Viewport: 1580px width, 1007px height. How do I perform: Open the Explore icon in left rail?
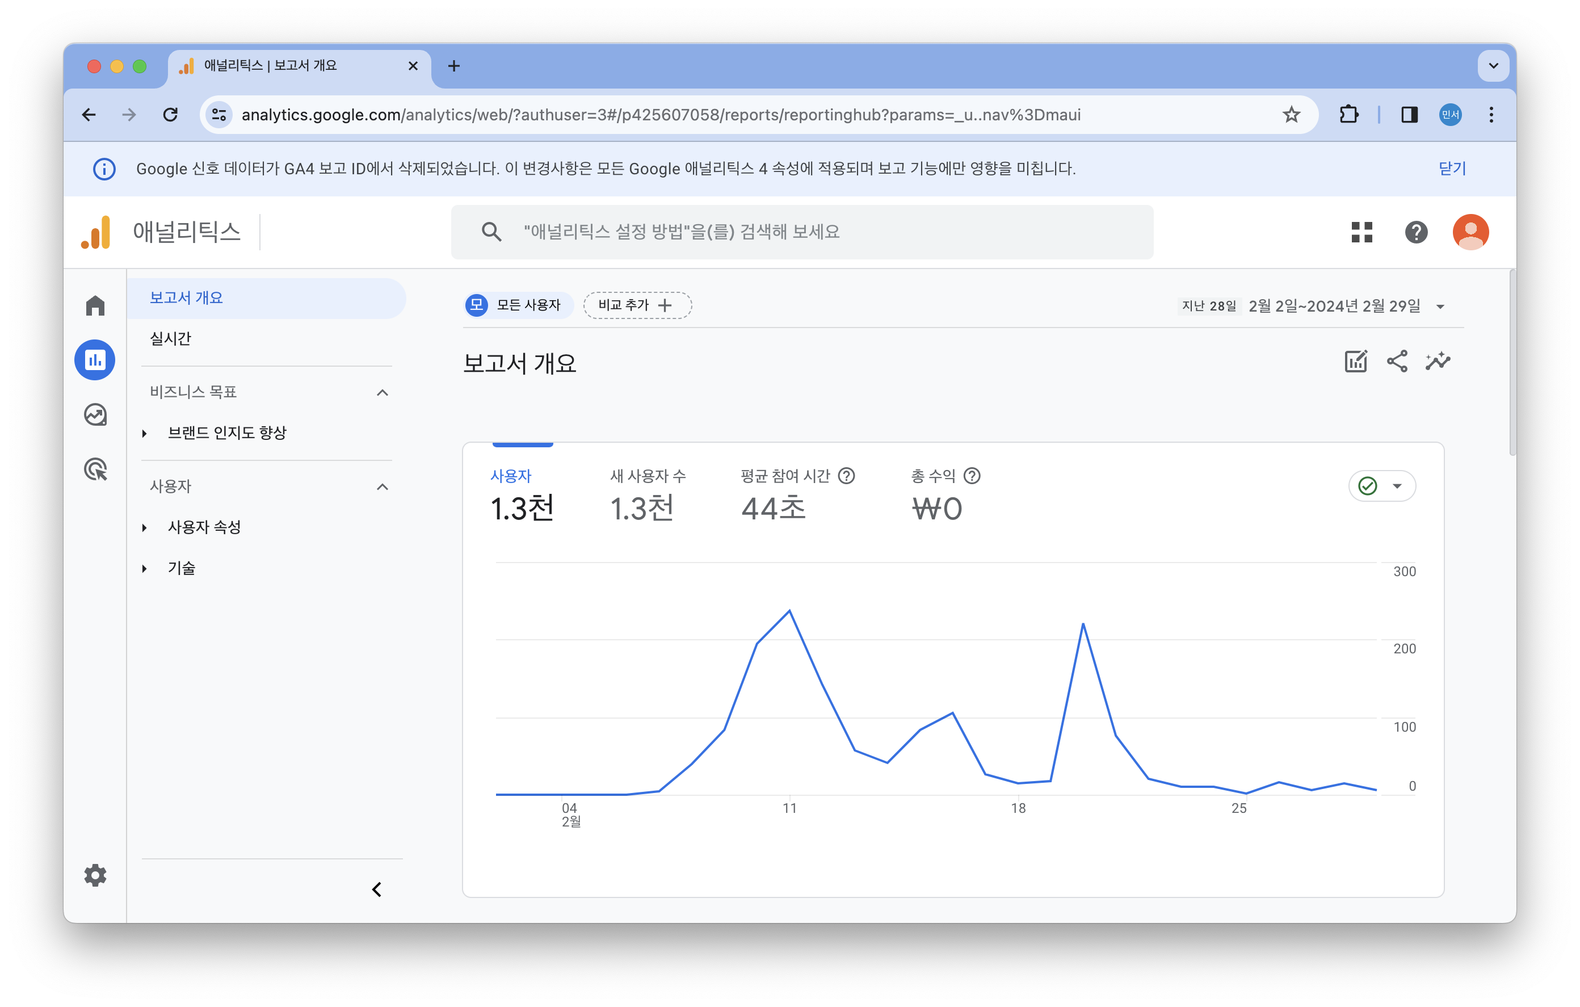pos(95,415)
